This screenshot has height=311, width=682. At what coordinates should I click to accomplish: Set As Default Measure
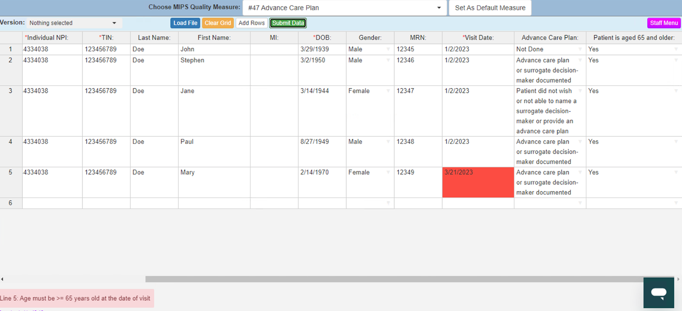point(490,8)
